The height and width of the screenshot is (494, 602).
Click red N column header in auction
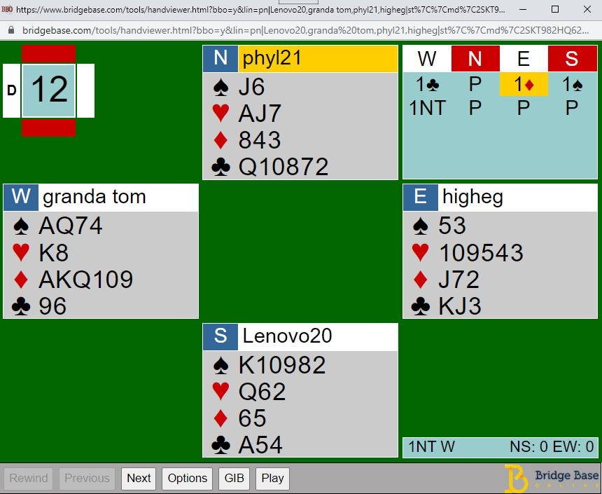coord(475,59)
